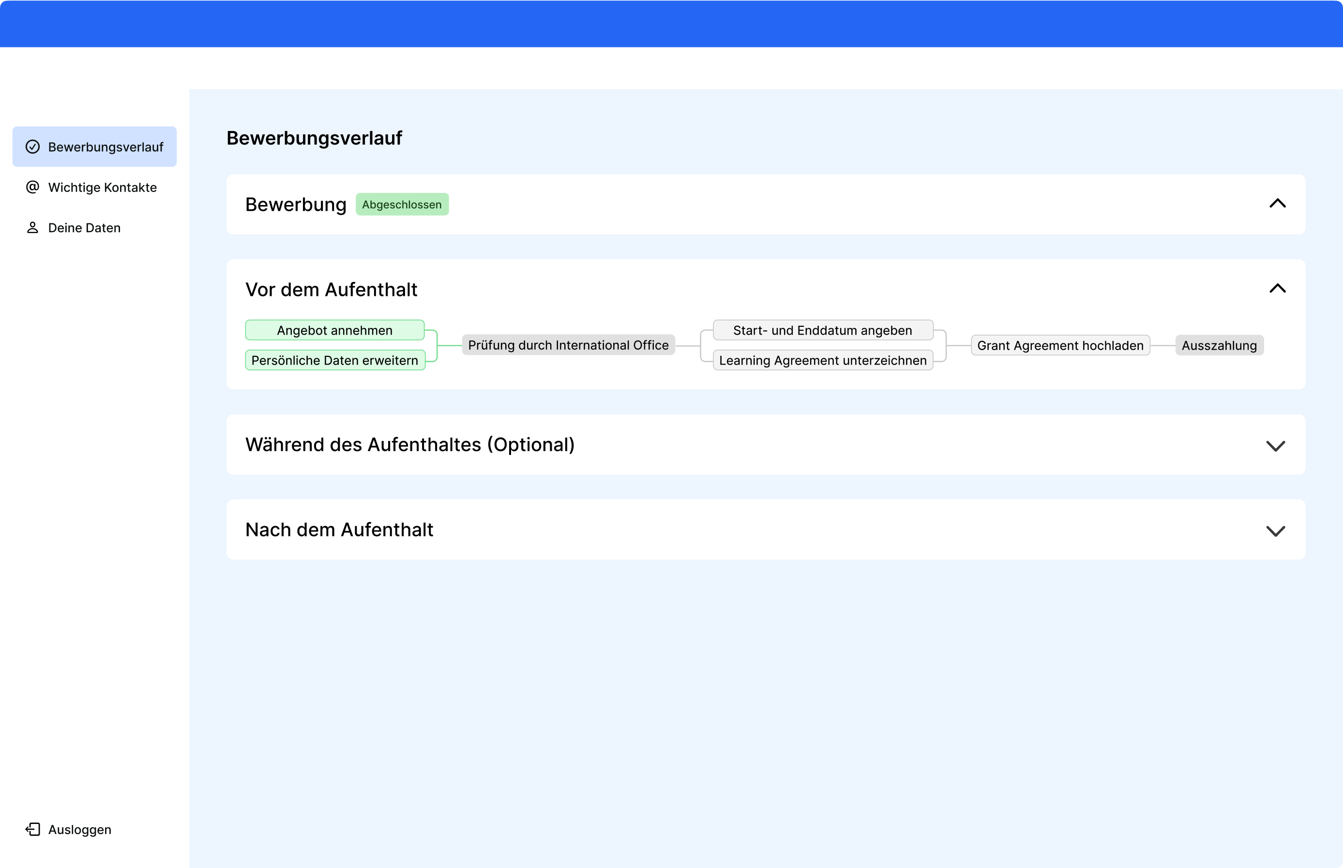Click the person icon beside Deine Daten
The image size is (1343, 868).
click(33, 228)
